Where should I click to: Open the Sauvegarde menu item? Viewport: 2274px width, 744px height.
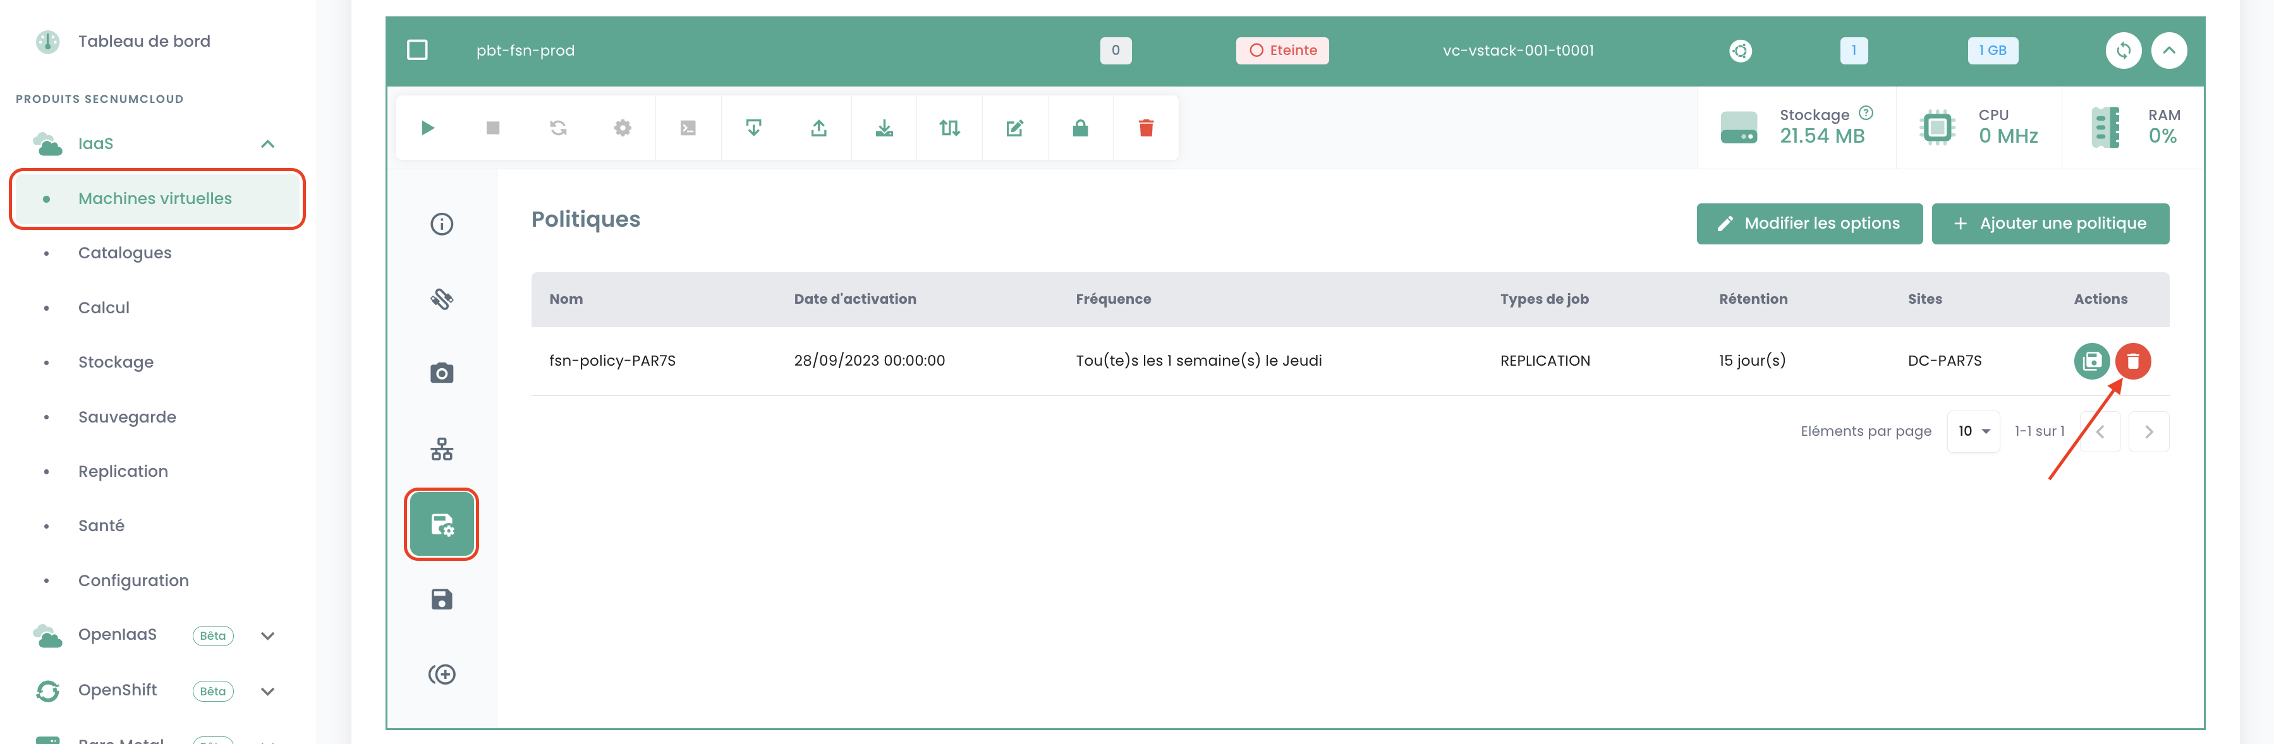click(x=127, y=417)
